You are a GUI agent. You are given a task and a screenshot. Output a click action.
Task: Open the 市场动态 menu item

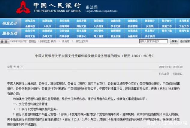(133, 31)
